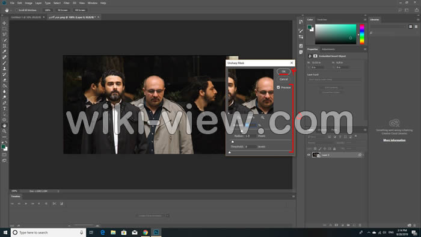
Task: Select the Clone Stamp tool
Action: click(4, 69)
